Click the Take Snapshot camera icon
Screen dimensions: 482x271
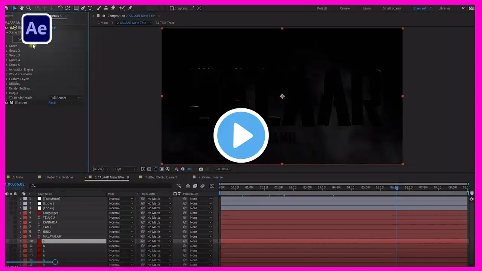coord(201,169)
